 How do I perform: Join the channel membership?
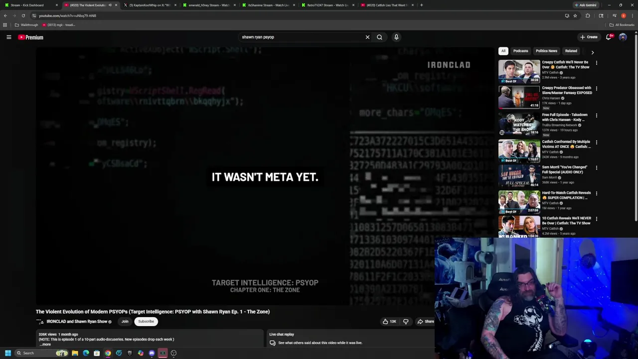click(x=125, y=322)
